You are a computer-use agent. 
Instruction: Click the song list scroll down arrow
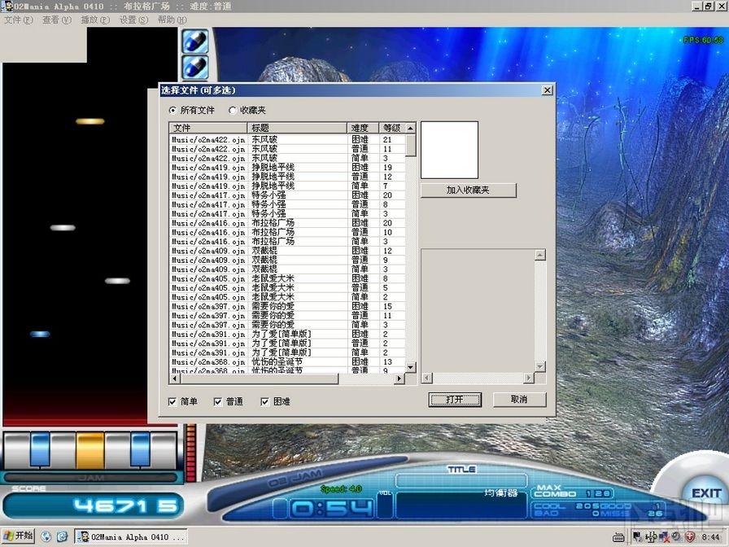coord(411,367)
